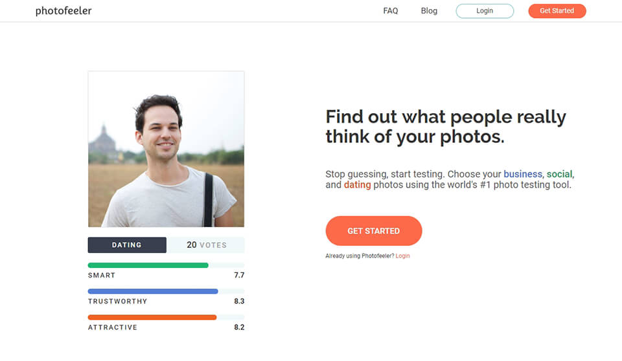Image resolution: width=622 pixels, height=361 pixels.
Task: Click the Smart score 7.7
Action: click(239, 276)
